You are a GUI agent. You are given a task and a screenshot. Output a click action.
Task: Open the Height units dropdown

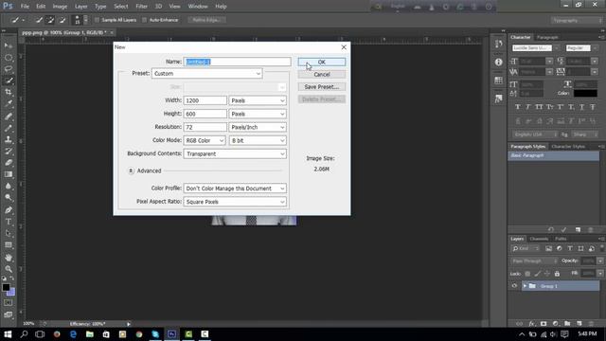point(258,114)
